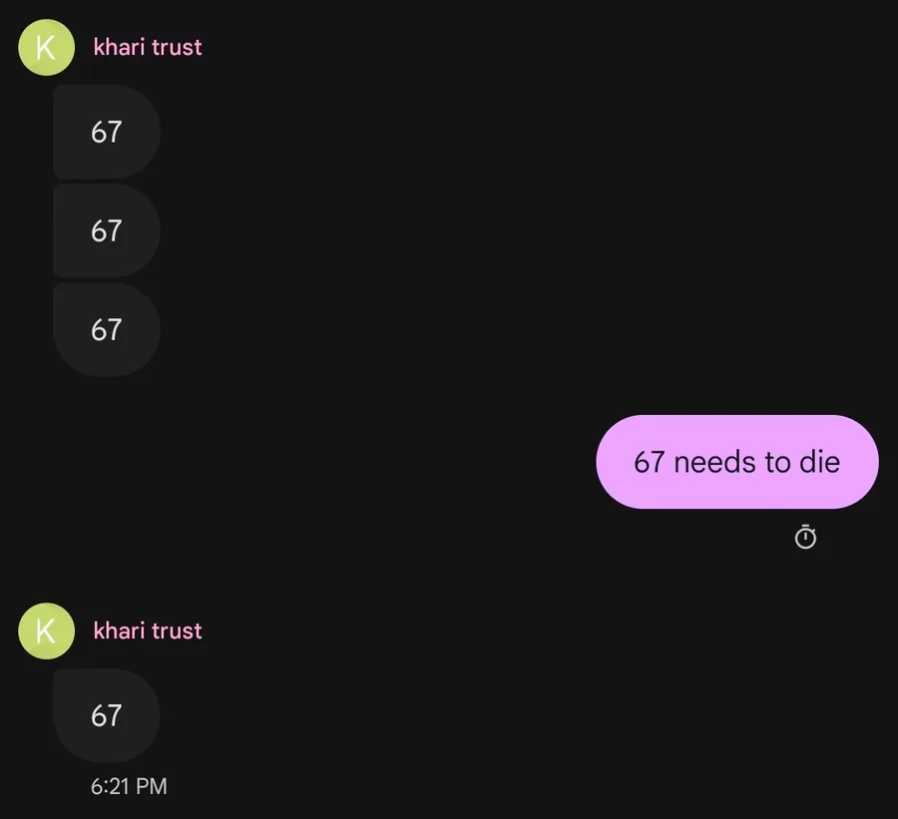Click the lower khari trust sender name
898x819 pixels.
tap(148, 630)
